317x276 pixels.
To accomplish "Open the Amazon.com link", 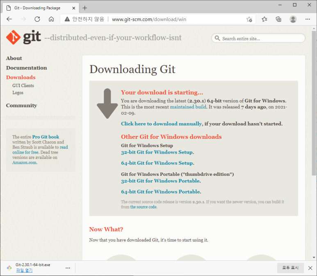I will pos(25,163).
